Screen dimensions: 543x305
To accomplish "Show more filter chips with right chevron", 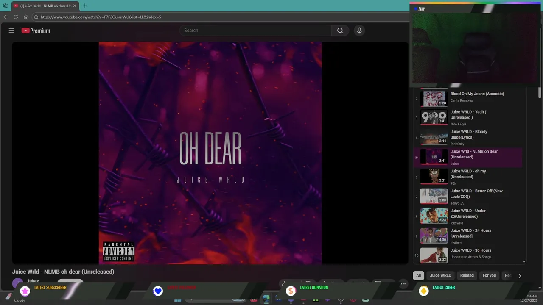I will click(x=520, y=276).
